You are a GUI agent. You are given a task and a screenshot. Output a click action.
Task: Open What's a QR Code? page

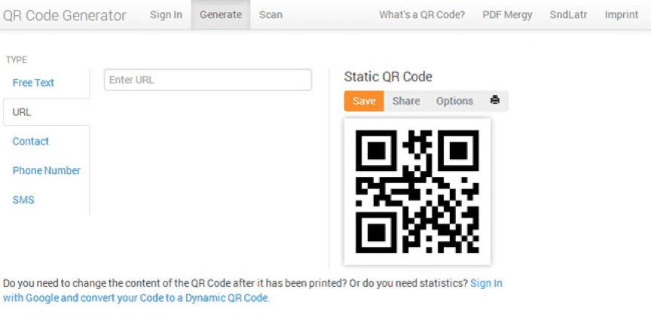[x=422, y=15]
